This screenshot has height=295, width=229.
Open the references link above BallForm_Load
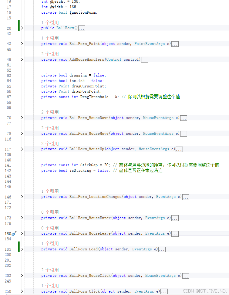[x=50, y=244]
